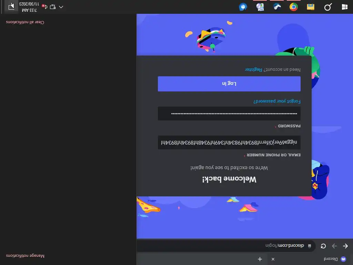The width and height of the screenshot is (353, 265).
Task: Open File Explorer from taskbar
Action: [311, 7]
